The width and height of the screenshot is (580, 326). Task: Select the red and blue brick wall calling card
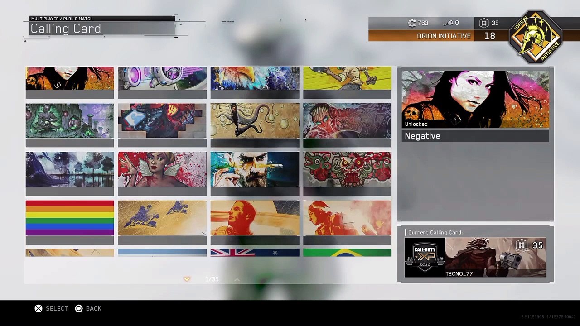(162, 125)
